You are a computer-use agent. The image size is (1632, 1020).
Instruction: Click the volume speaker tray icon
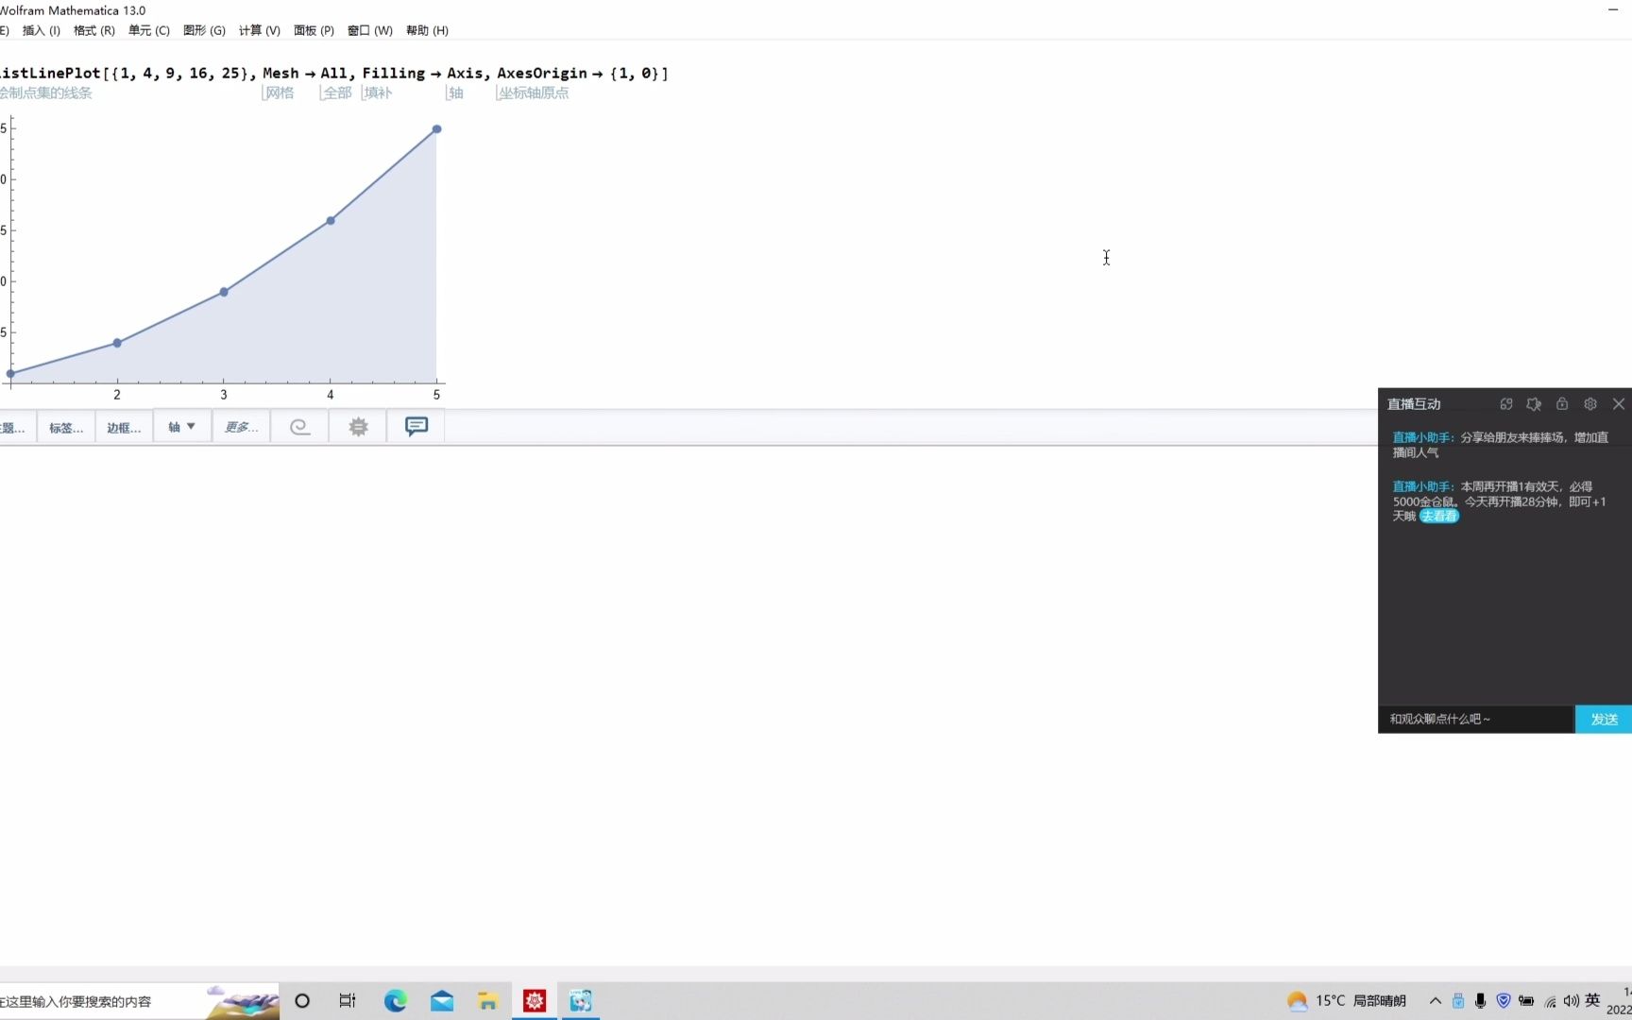(1572, 1001)
